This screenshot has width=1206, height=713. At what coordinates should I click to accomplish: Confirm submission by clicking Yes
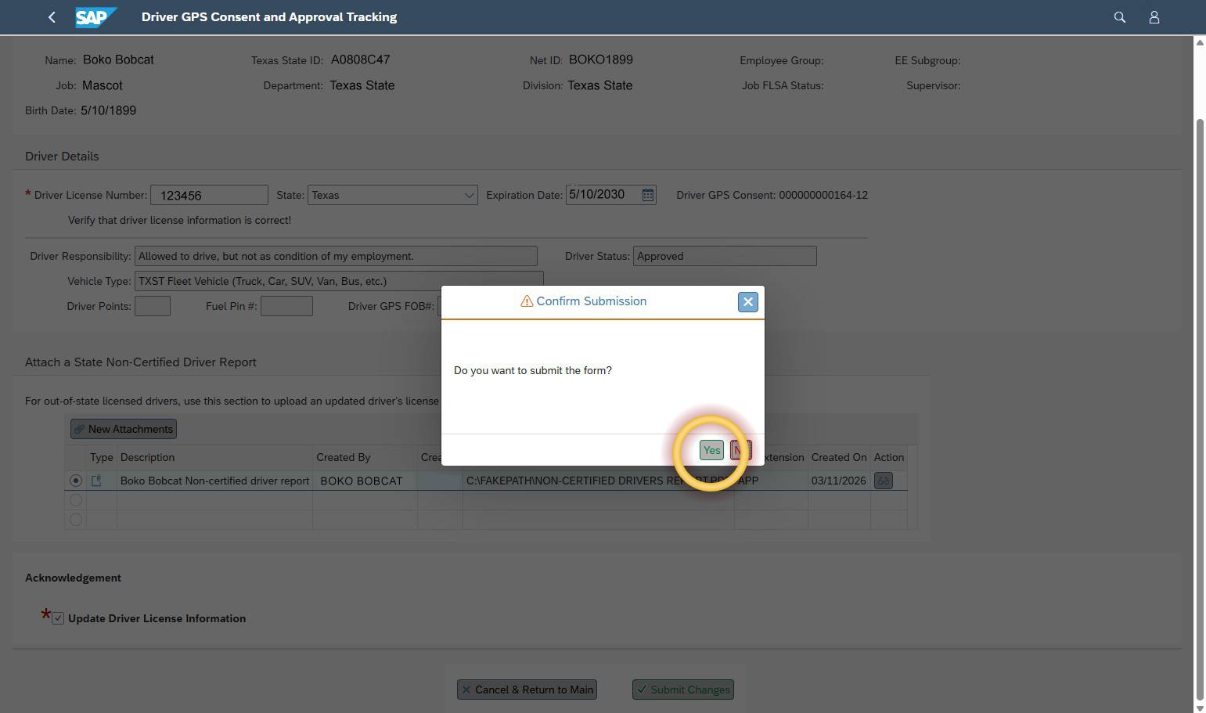coord(711,450)
